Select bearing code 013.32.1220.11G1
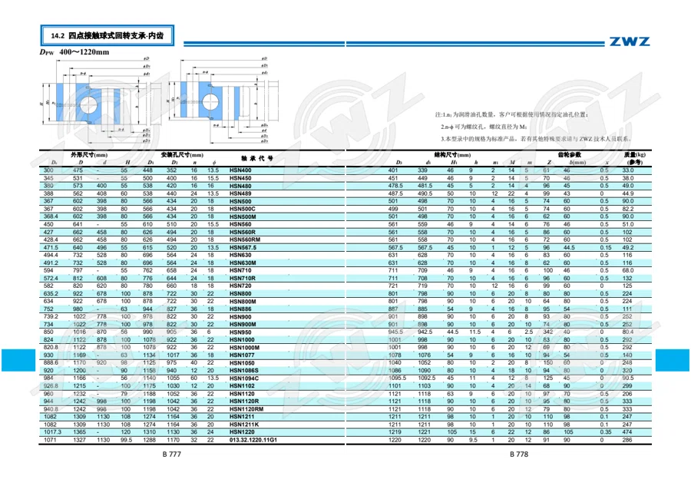Screen dimensions: 691x489 [x=253, y=440]
